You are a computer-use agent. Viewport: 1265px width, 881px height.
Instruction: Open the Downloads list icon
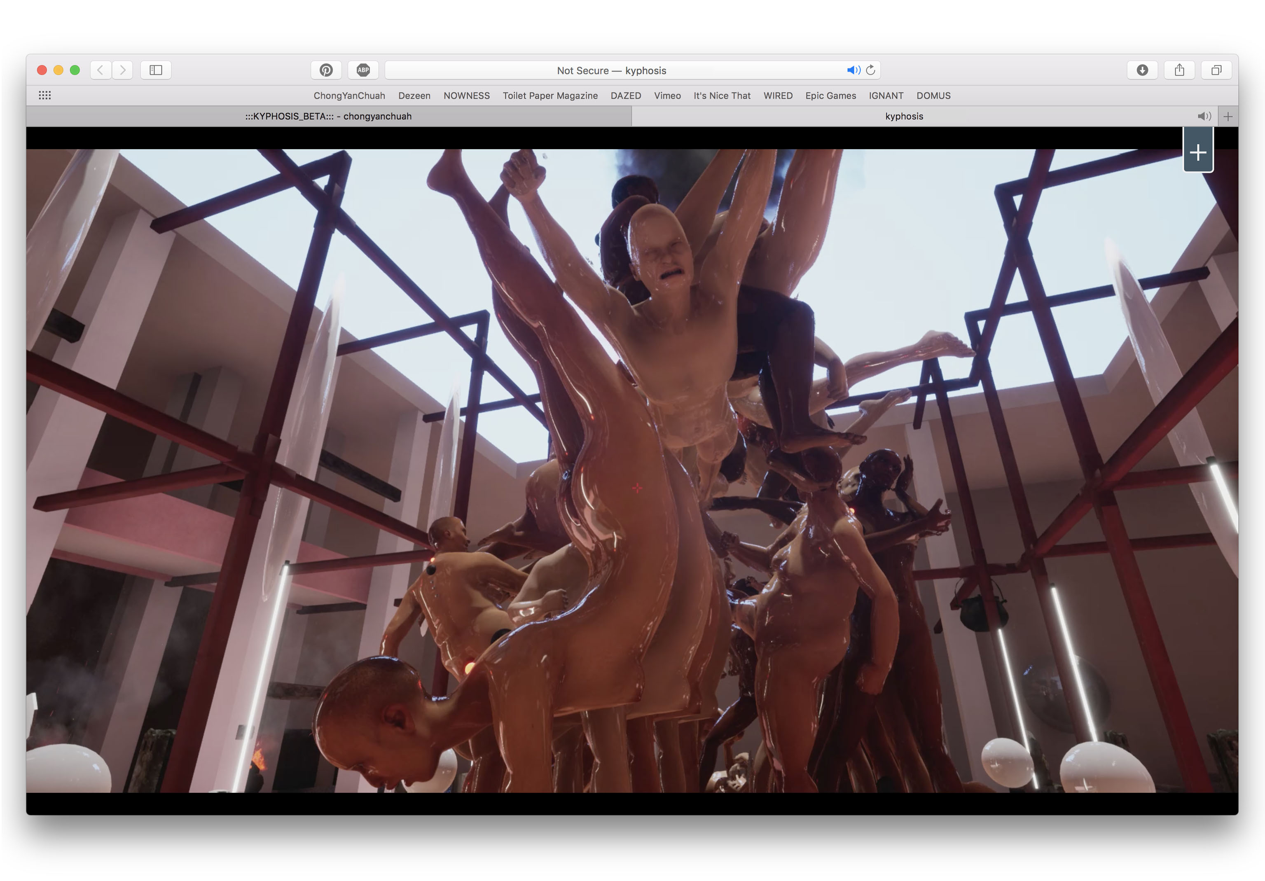click(x=1142, y=70)
